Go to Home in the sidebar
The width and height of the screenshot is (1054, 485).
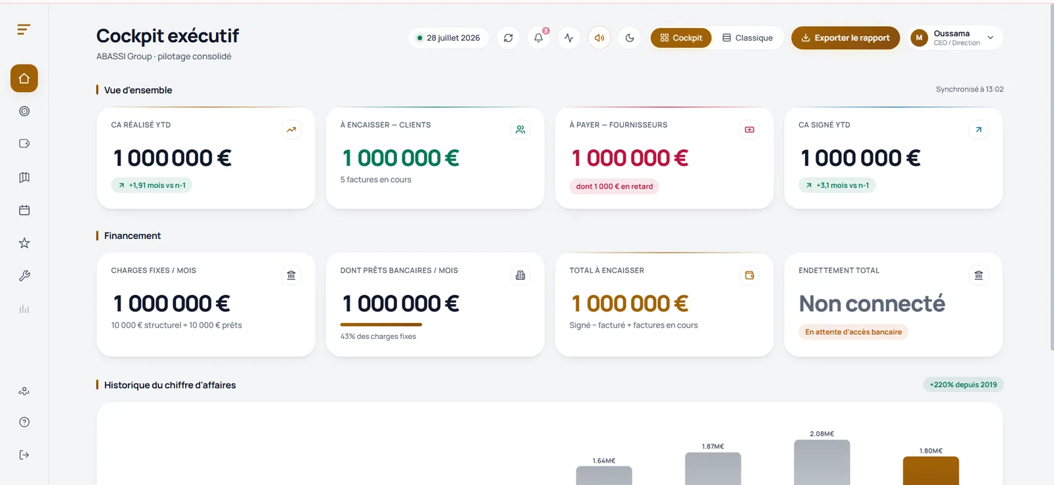[24, 78]
